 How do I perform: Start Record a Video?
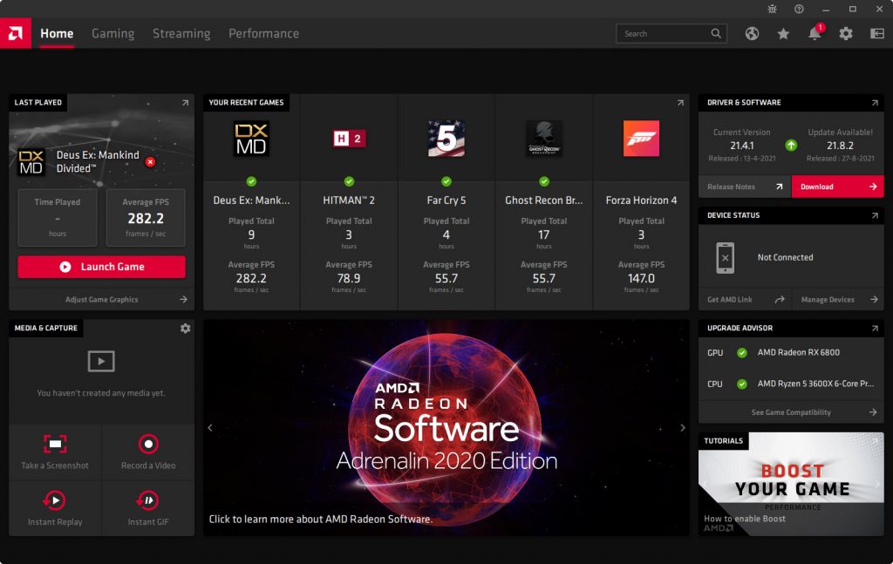click(x=148, y=445)
